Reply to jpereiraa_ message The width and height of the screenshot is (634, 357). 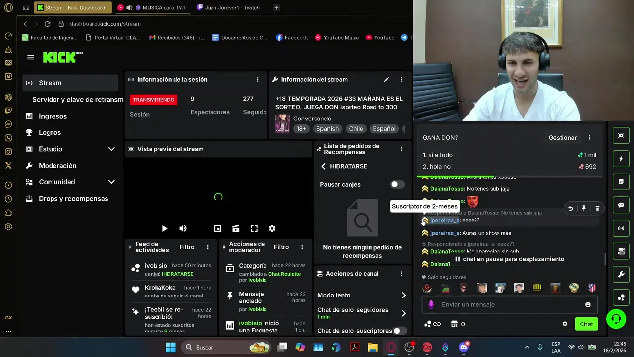click(x=571, y=209)
